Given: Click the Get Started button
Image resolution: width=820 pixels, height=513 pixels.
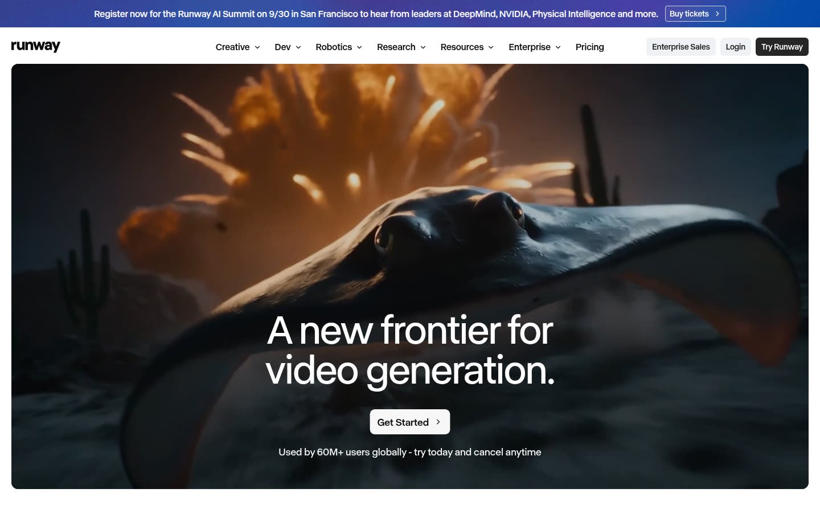Looking at the screenshot, I should pos(410,422).
